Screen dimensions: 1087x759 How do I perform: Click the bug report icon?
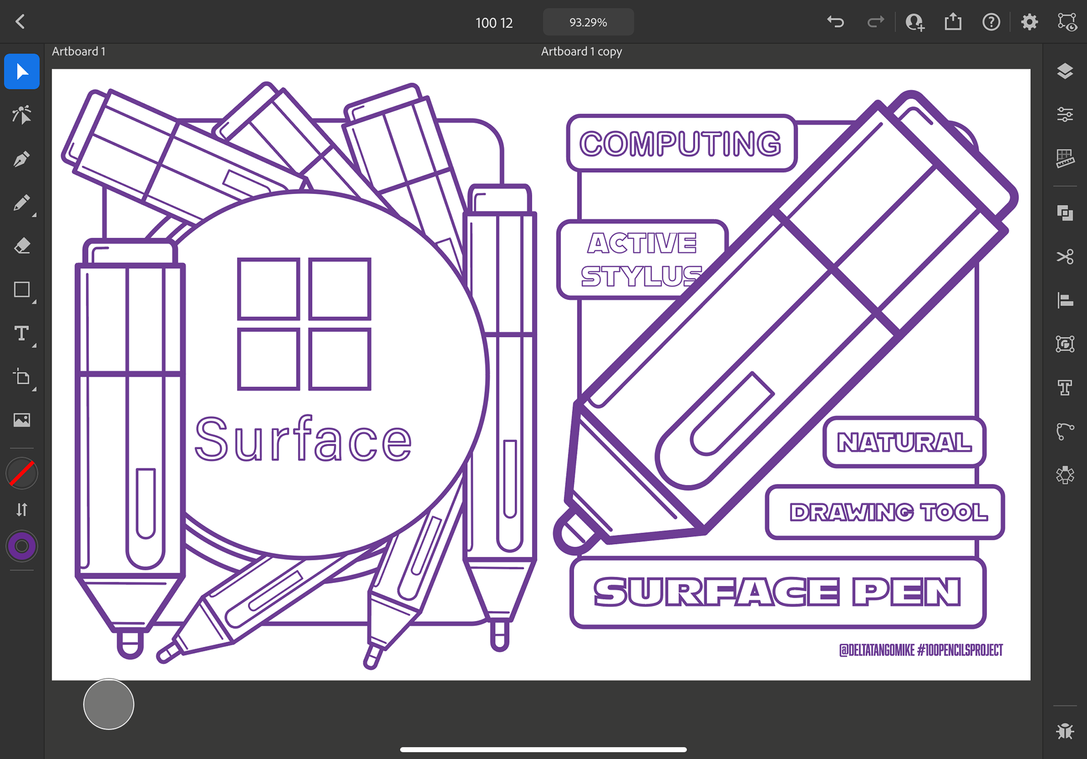coord(1065,731)
